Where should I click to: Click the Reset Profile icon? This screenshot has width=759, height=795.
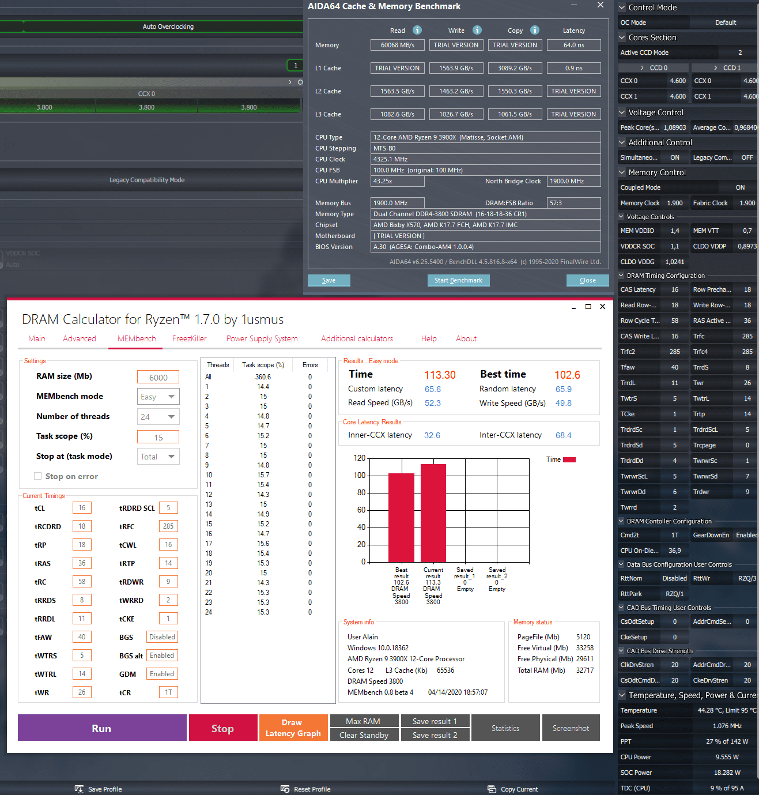point(285,789)
